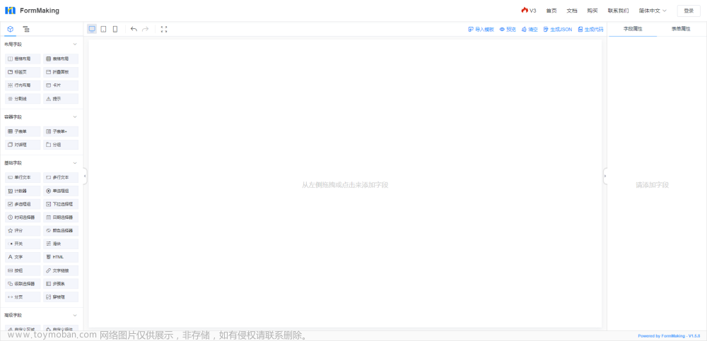The width and height of the screenshot is (707, 341).
Task: Add a 文字链接 text link field
Action: pyautogui.click(x=61, y=270)
